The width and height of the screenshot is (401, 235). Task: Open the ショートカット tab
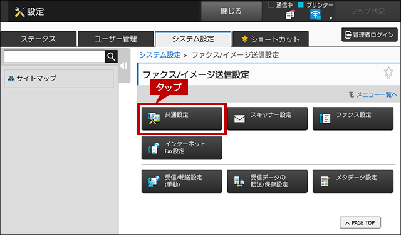[271, 39]
